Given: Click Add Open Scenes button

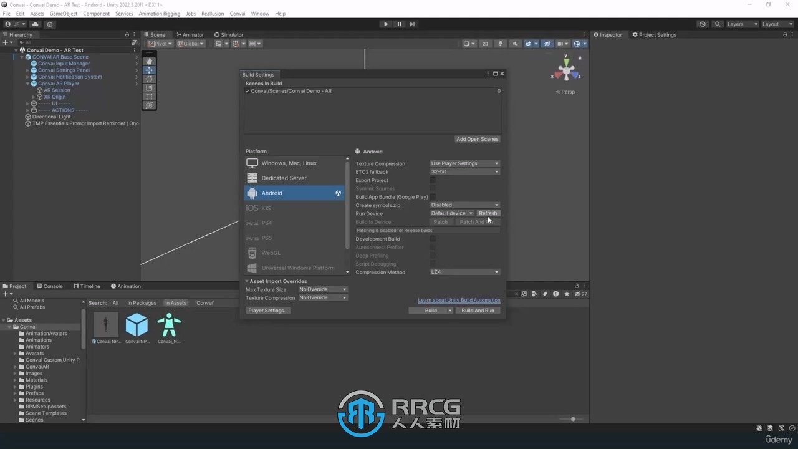Looking at the screenshot, I should tap(478, 139).
